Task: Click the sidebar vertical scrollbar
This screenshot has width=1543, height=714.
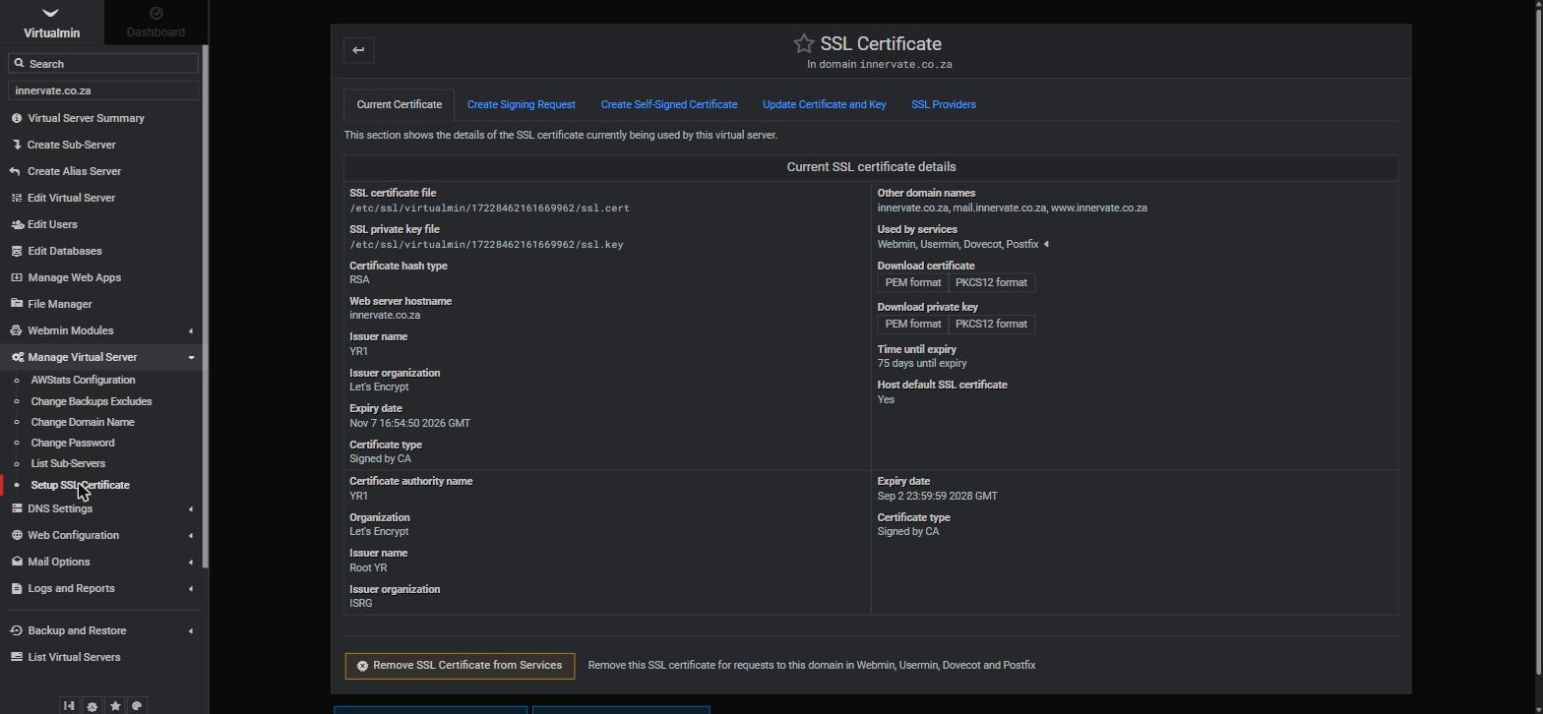Action: [205, 306]
